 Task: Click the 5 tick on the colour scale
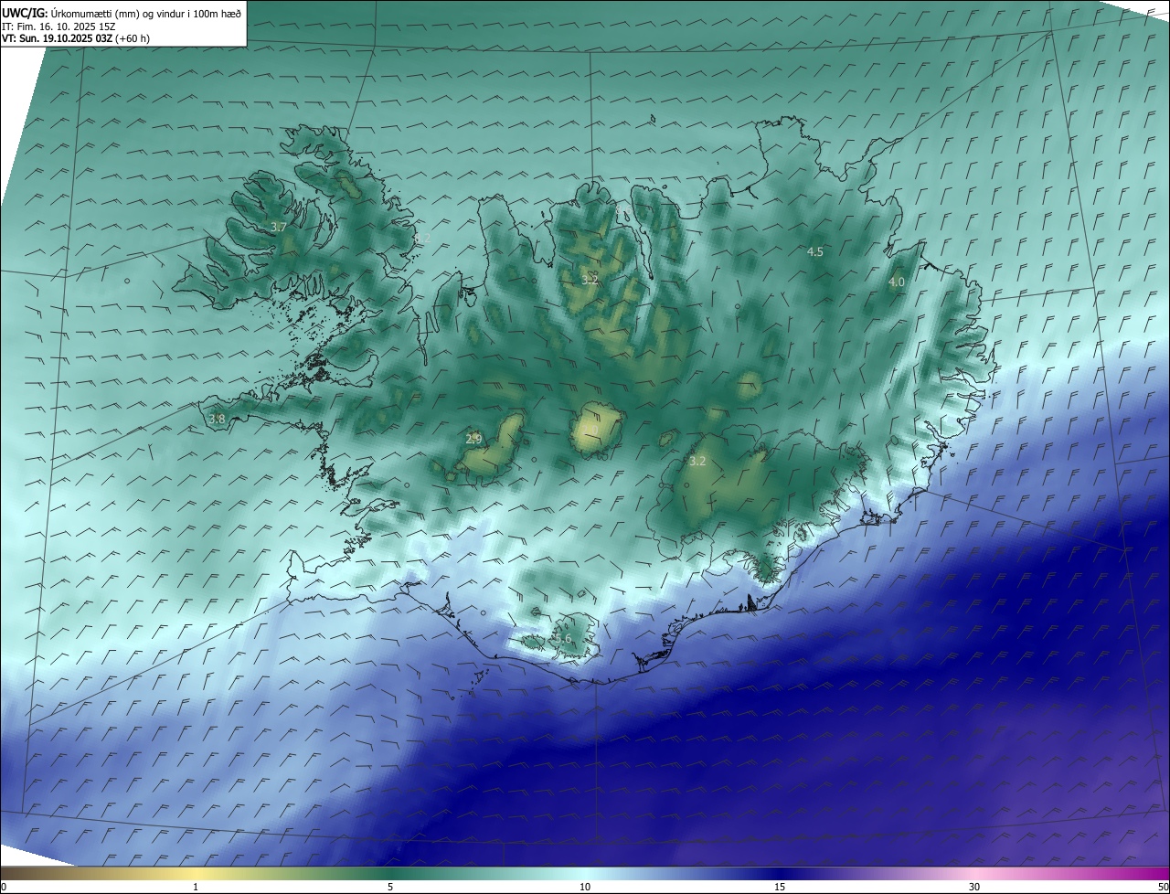390,887
